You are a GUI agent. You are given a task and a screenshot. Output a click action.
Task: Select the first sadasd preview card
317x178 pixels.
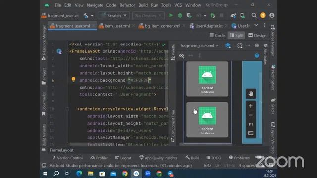coord(207,79)
